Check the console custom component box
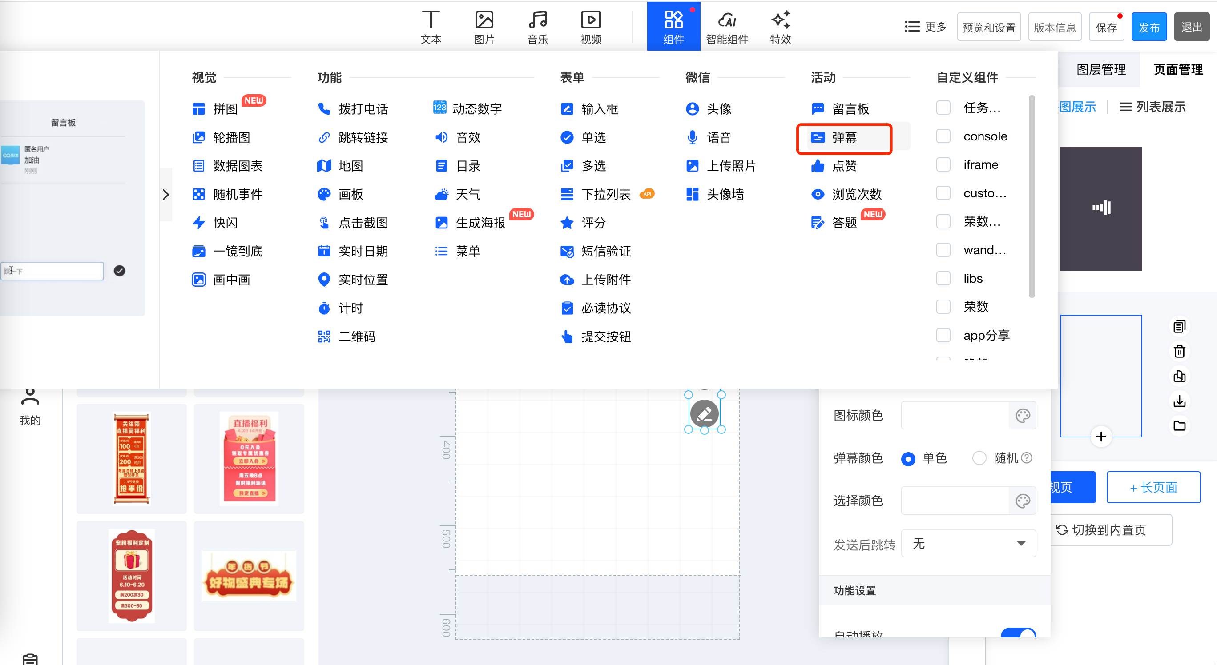The width and height of the screenshot is (1217, 665). [x=943, y=136]
